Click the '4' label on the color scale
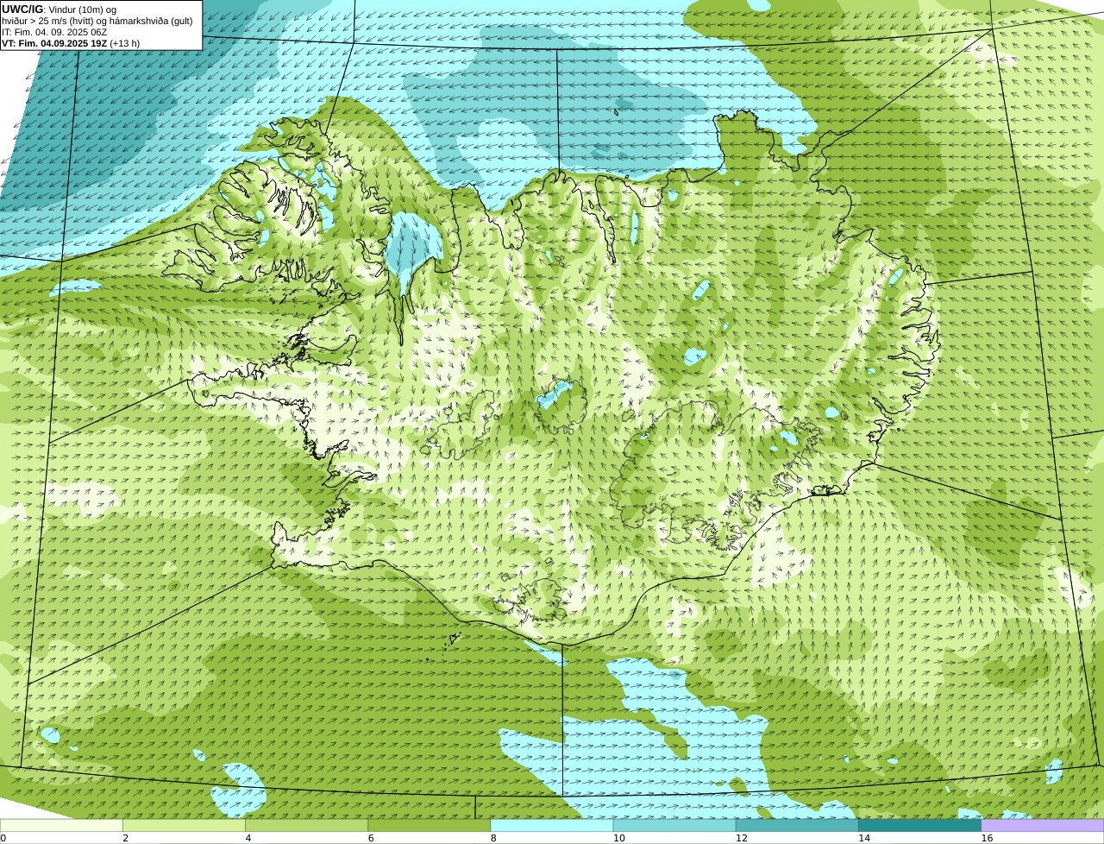 click(248, 838)
